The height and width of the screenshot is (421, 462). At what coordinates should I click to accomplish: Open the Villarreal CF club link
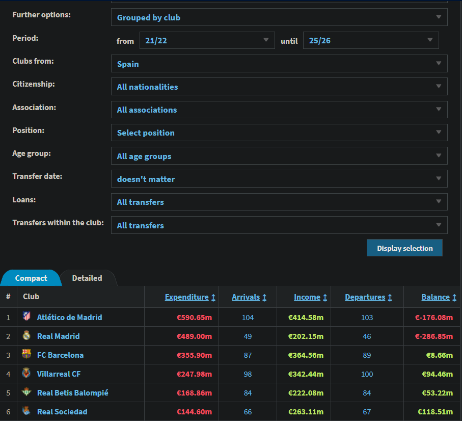pos(59,374)
